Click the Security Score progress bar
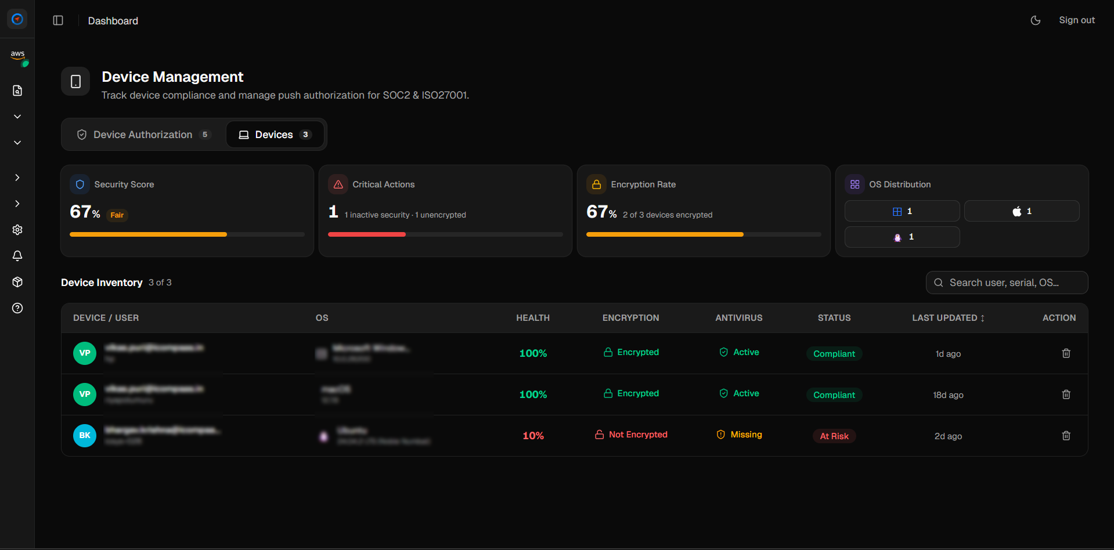1114x550 pixels. pyautogui.click(x=187, y=234)
